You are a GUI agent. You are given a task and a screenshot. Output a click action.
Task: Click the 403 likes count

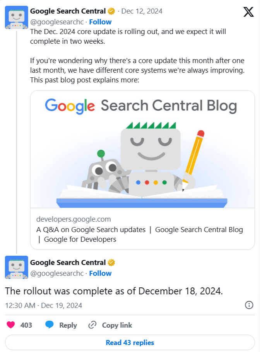pyautogui.click(x=26, y=325)
